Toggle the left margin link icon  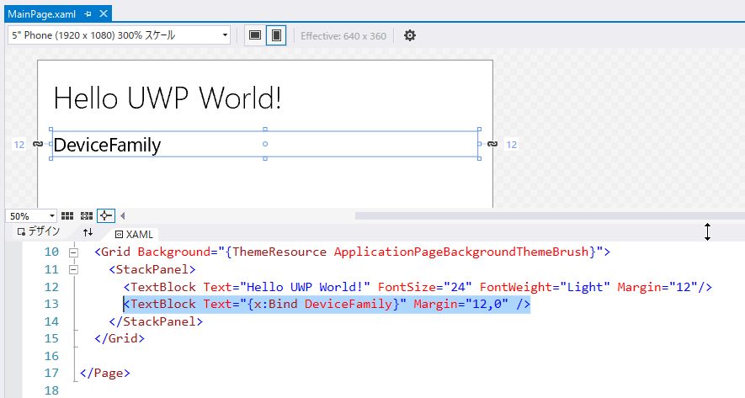(38, 144)
